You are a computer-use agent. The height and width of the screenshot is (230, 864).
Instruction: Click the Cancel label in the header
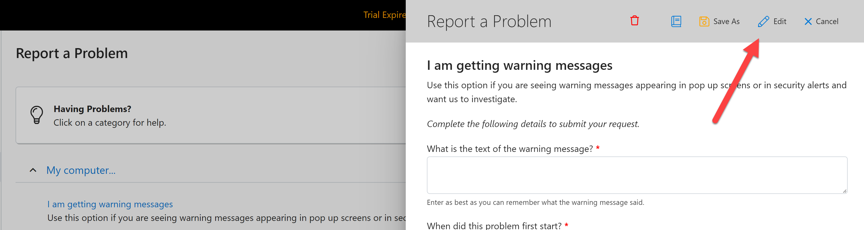(827, 21)
